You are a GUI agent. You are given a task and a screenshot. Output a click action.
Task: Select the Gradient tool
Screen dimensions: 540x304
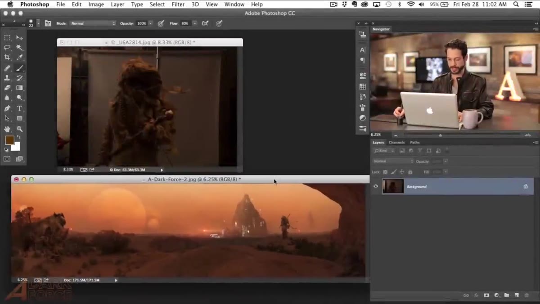(19, 88)
